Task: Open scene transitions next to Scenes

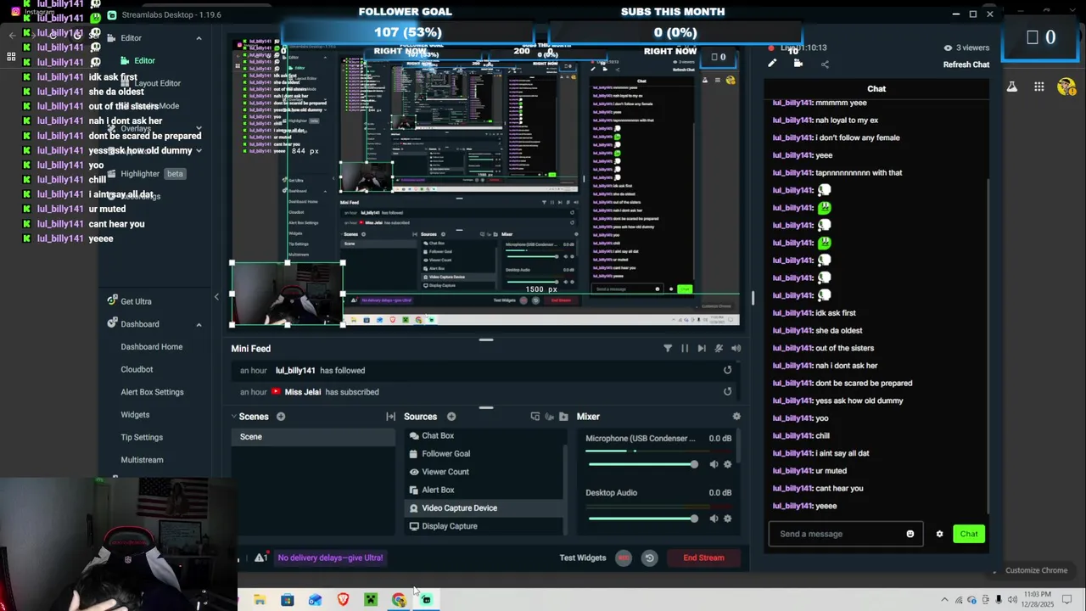Action: tap(390, 417)
